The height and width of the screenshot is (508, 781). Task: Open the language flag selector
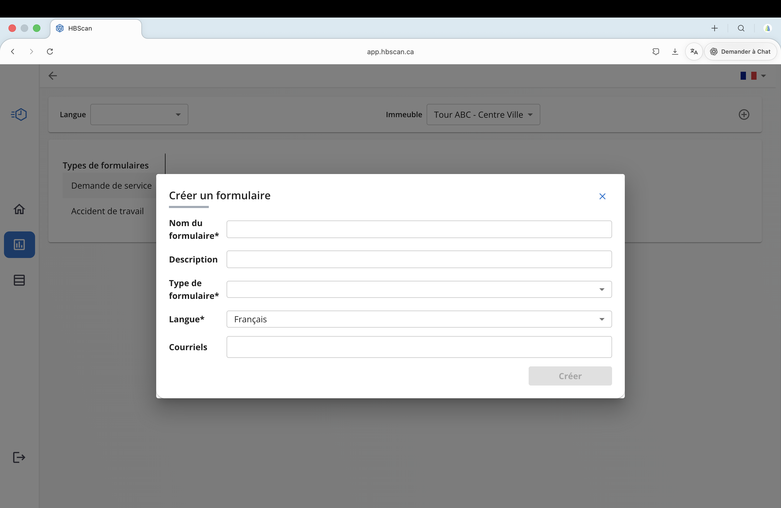[753, 76]
